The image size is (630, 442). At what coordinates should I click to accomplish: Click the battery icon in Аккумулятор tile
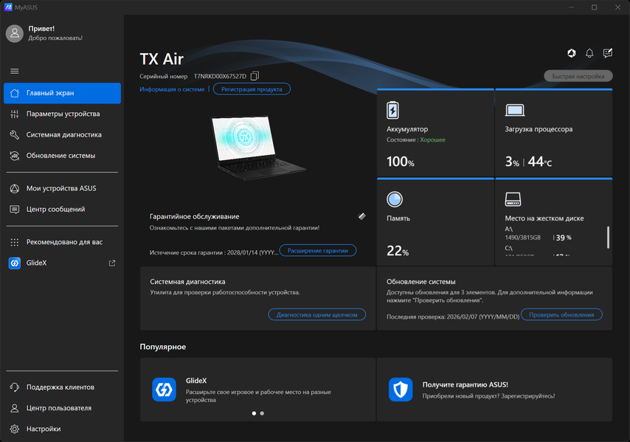pyautogui.click(x=392, y=110)
